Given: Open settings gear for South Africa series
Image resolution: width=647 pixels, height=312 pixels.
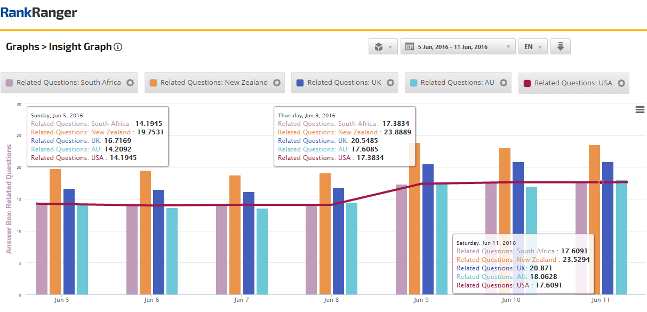Looking at the screenshot, I should pyautogui.click(x=130, y=83).
